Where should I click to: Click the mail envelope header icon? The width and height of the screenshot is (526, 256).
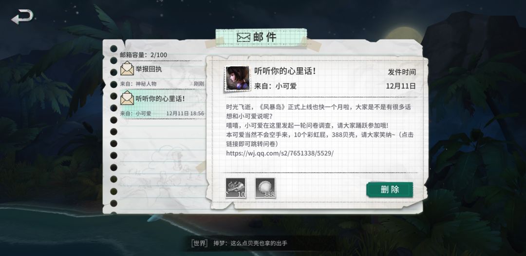244,37
